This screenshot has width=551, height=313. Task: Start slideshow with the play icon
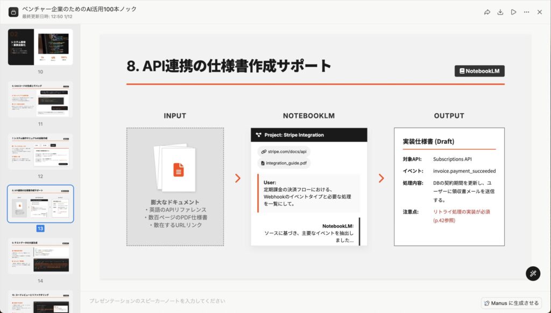[513, 12]
